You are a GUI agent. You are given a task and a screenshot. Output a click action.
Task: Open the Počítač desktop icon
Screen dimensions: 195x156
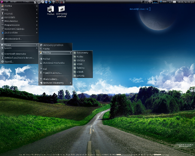51,11
